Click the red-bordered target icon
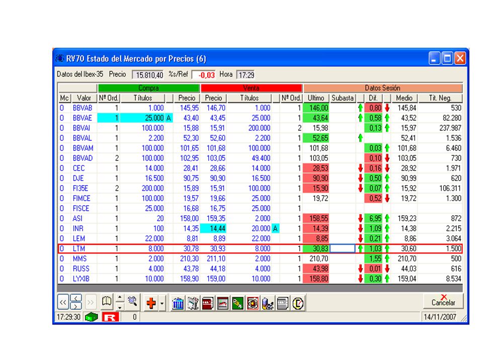This screenshot has height=362, width=483. pyautogui.click(x=253, y=304)
